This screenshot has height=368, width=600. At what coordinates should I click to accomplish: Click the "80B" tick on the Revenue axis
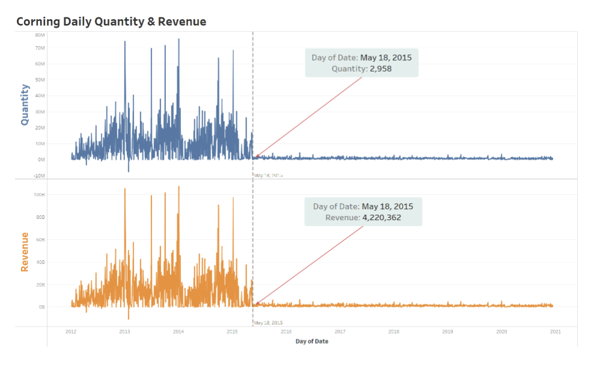40,217
